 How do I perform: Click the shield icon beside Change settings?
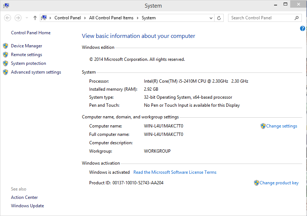263,126
